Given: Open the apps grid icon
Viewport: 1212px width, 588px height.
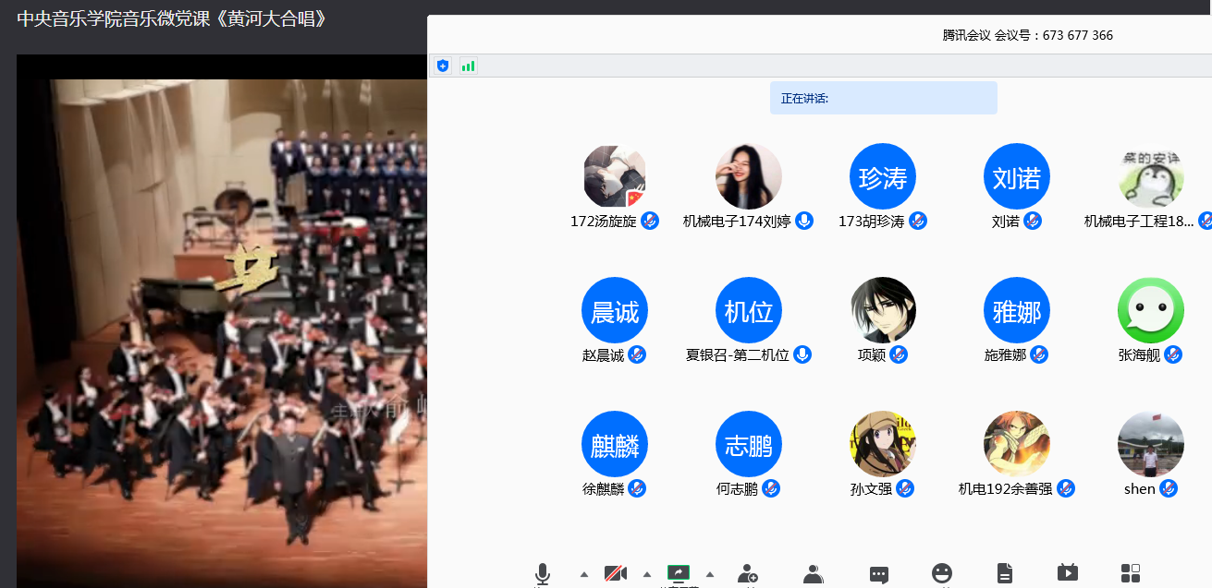Looking at the screenshot, I should tap(1131, 574).
